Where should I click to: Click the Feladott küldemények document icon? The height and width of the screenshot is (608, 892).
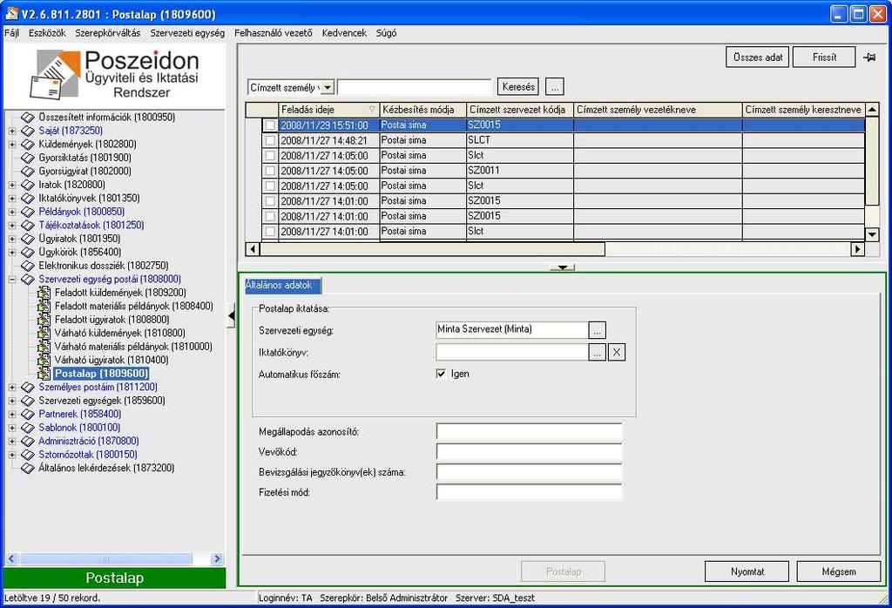pos(44,293)
